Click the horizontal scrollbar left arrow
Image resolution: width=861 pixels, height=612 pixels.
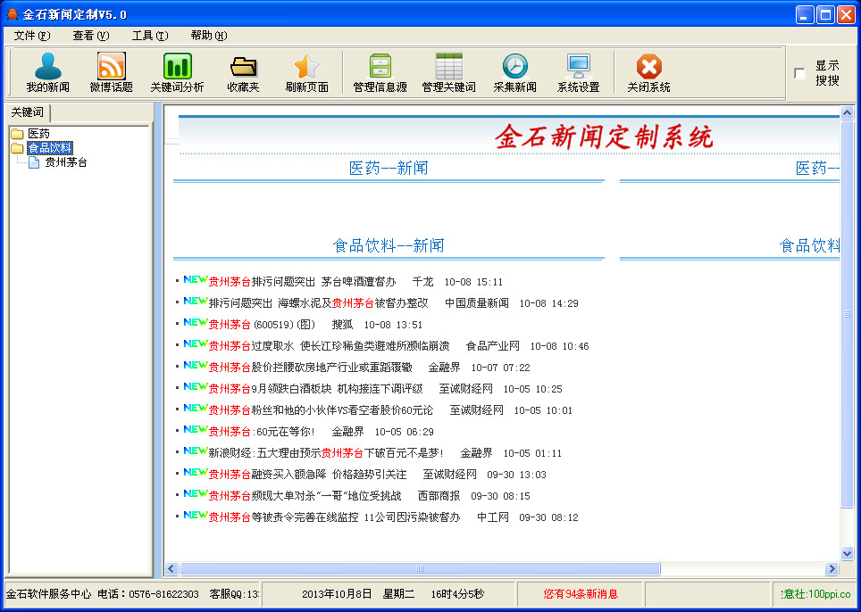pyautogui.click(x=171, y=568)
